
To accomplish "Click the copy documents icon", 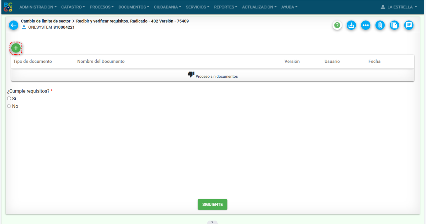I will [x=394, y=25].
